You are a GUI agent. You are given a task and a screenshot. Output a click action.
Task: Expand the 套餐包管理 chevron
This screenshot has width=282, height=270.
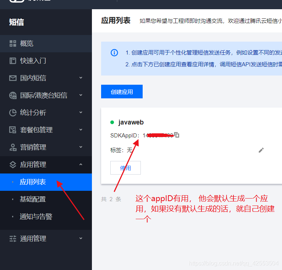pos(81,130)
